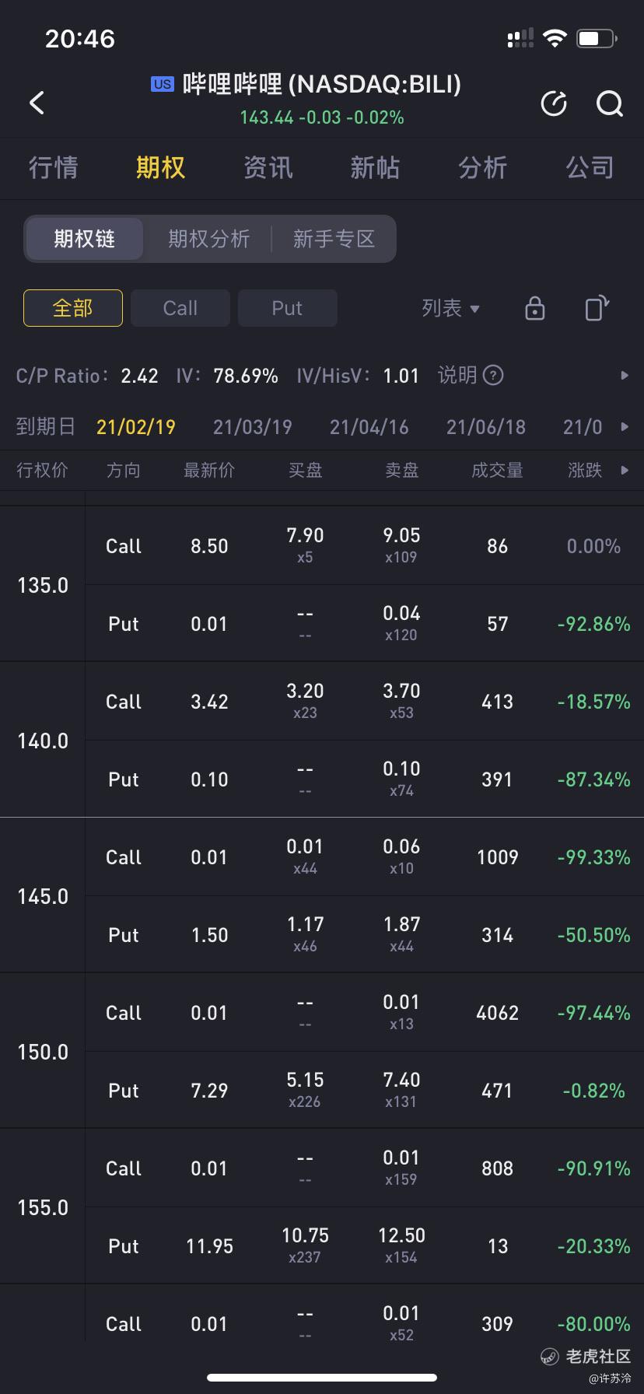This screenshot has height=1394, width=644.
Task: Expand the C/P Ratio details arrow
Action: coord(624,376)
